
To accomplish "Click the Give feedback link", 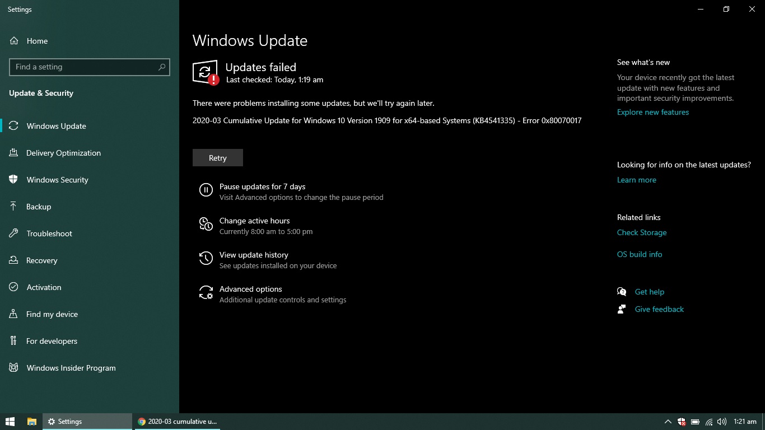I will tap(659, 309).
